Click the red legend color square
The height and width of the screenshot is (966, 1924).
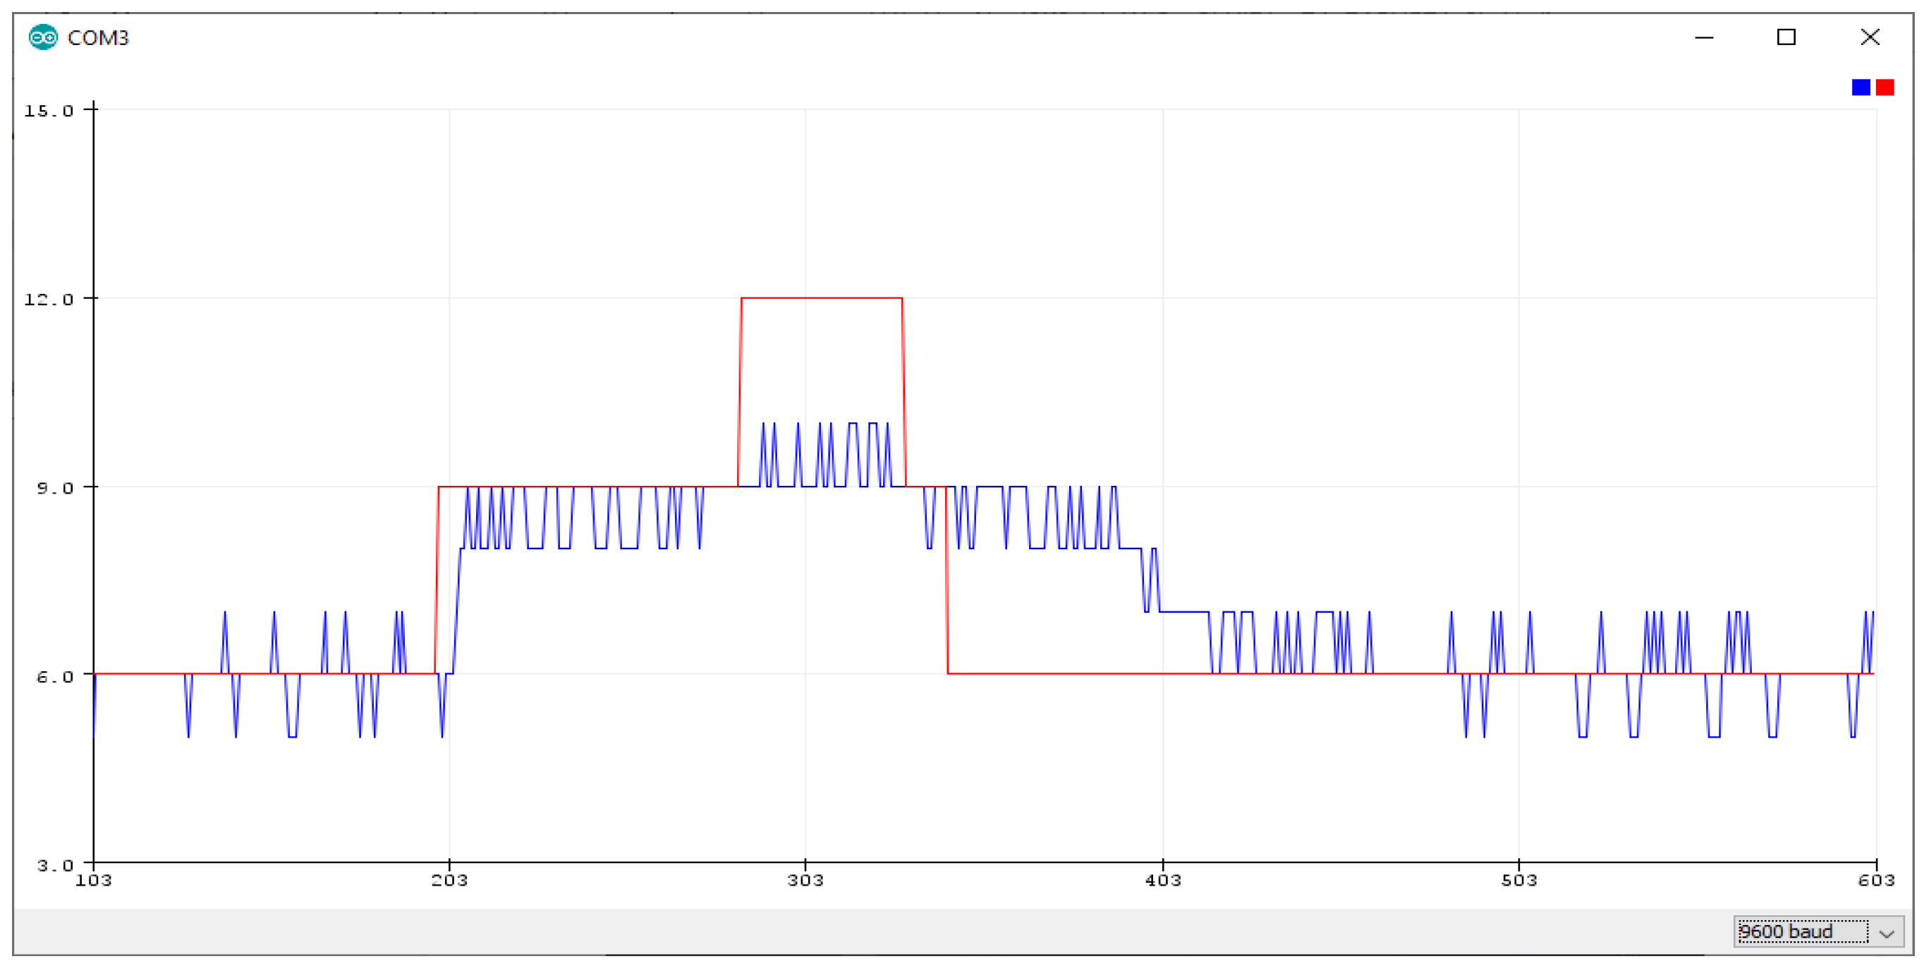tap(1885, 87)
